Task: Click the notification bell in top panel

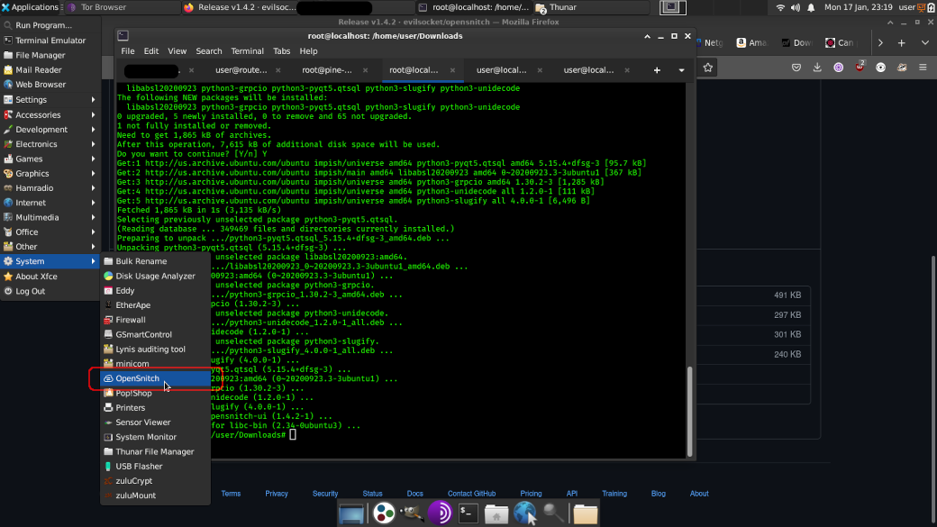Action: [811, 7]
